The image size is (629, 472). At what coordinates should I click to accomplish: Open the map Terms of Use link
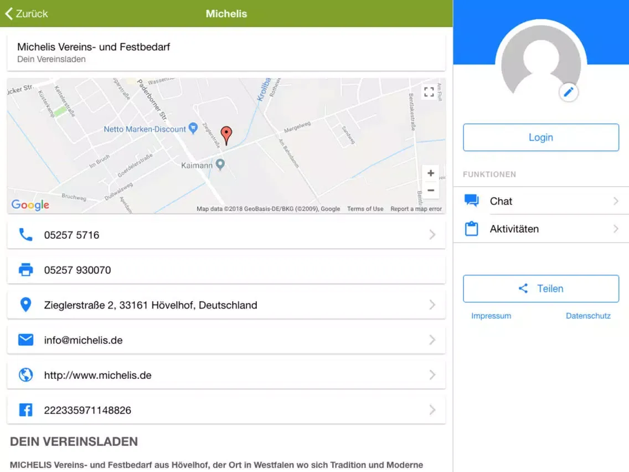pyautogui.click(x=365, y=209)
